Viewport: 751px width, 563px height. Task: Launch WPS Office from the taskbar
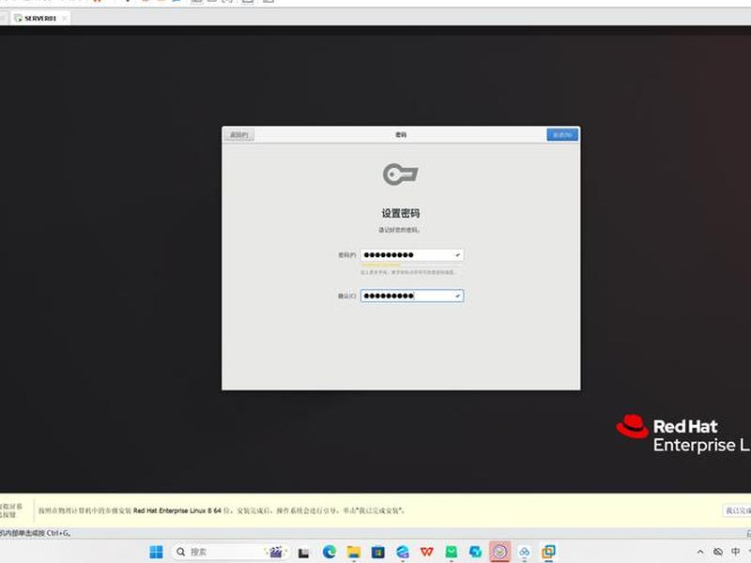[427, 552]
